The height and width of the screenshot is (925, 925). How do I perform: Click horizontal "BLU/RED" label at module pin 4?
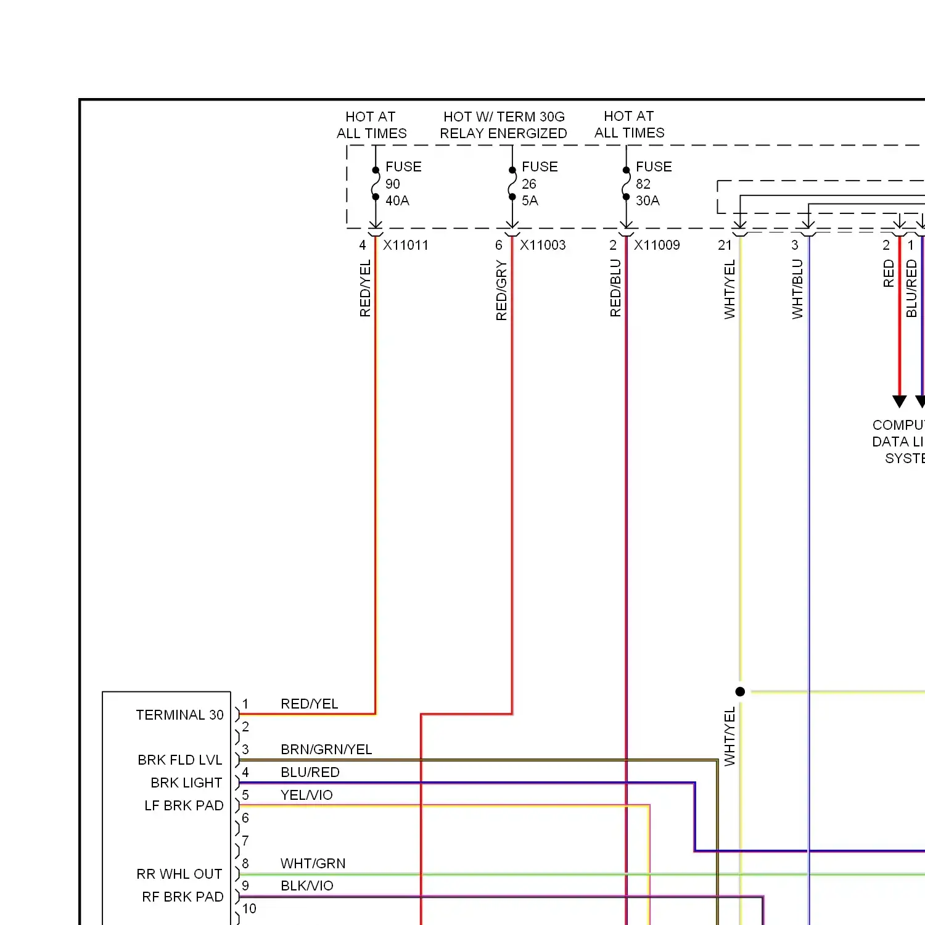point(310,772)
